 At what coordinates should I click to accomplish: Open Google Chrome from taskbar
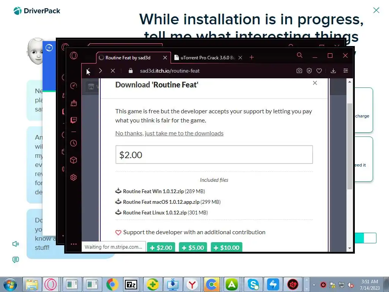(112, 284)
